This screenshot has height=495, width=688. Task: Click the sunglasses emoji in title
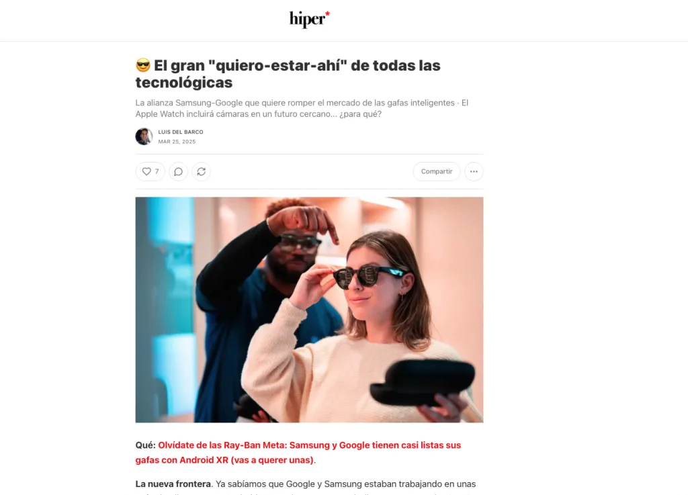[x=143, y=65]
